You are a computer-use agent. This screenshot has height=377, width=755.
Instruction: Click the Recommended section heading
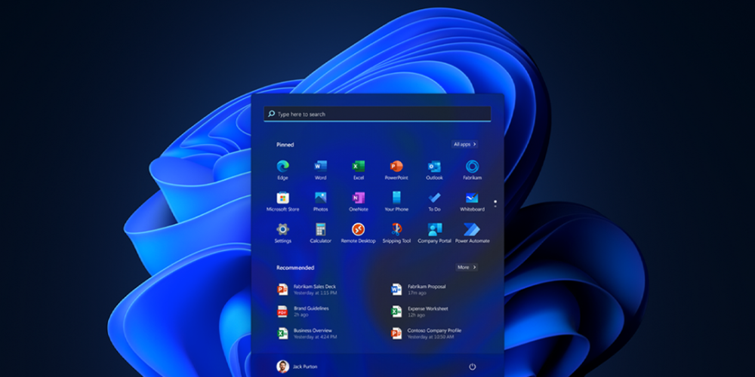pos(295,268)
